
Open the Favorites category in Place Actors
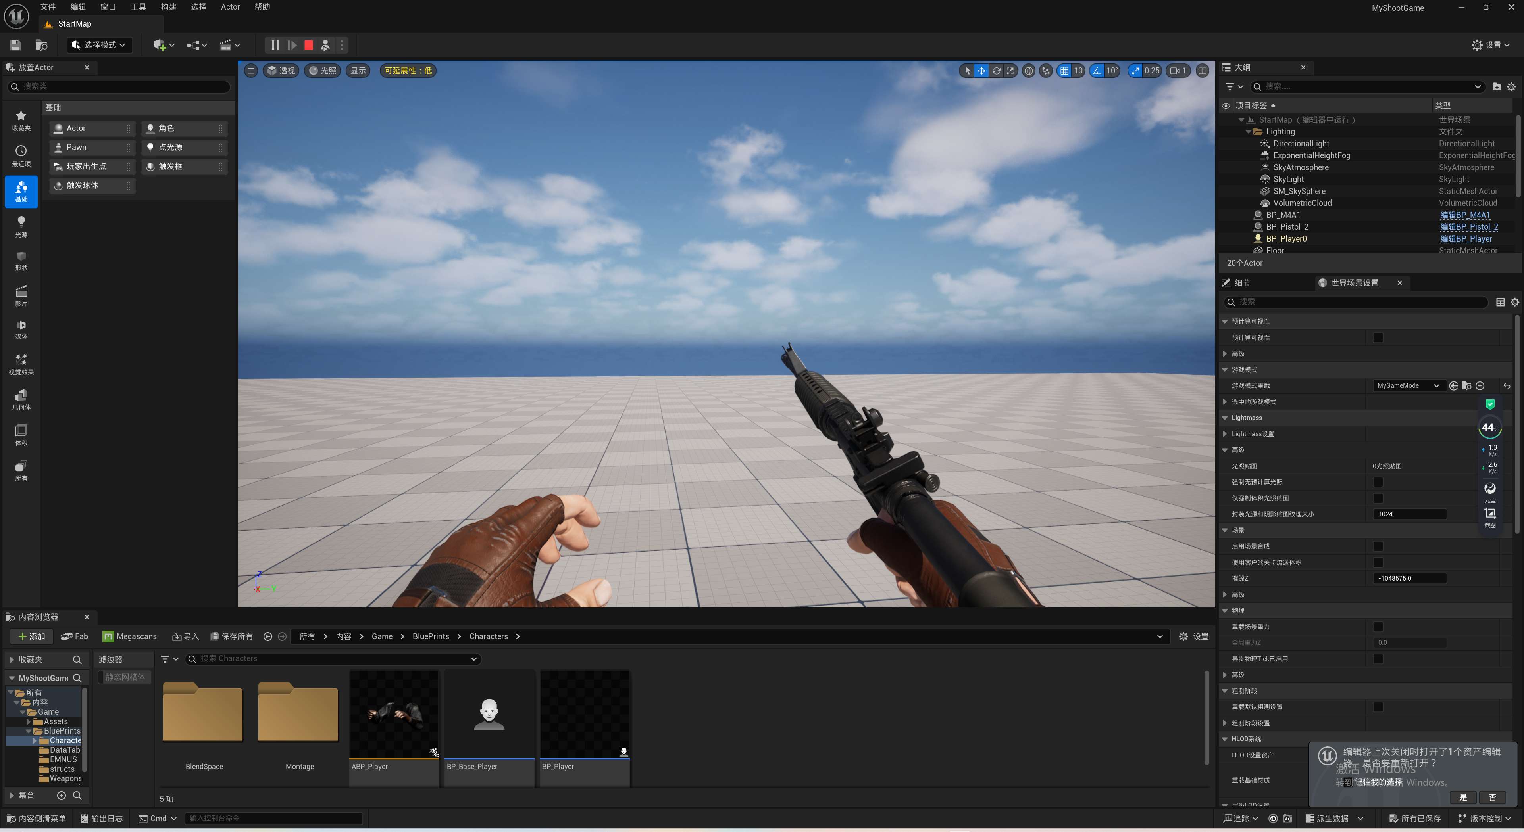21,121
